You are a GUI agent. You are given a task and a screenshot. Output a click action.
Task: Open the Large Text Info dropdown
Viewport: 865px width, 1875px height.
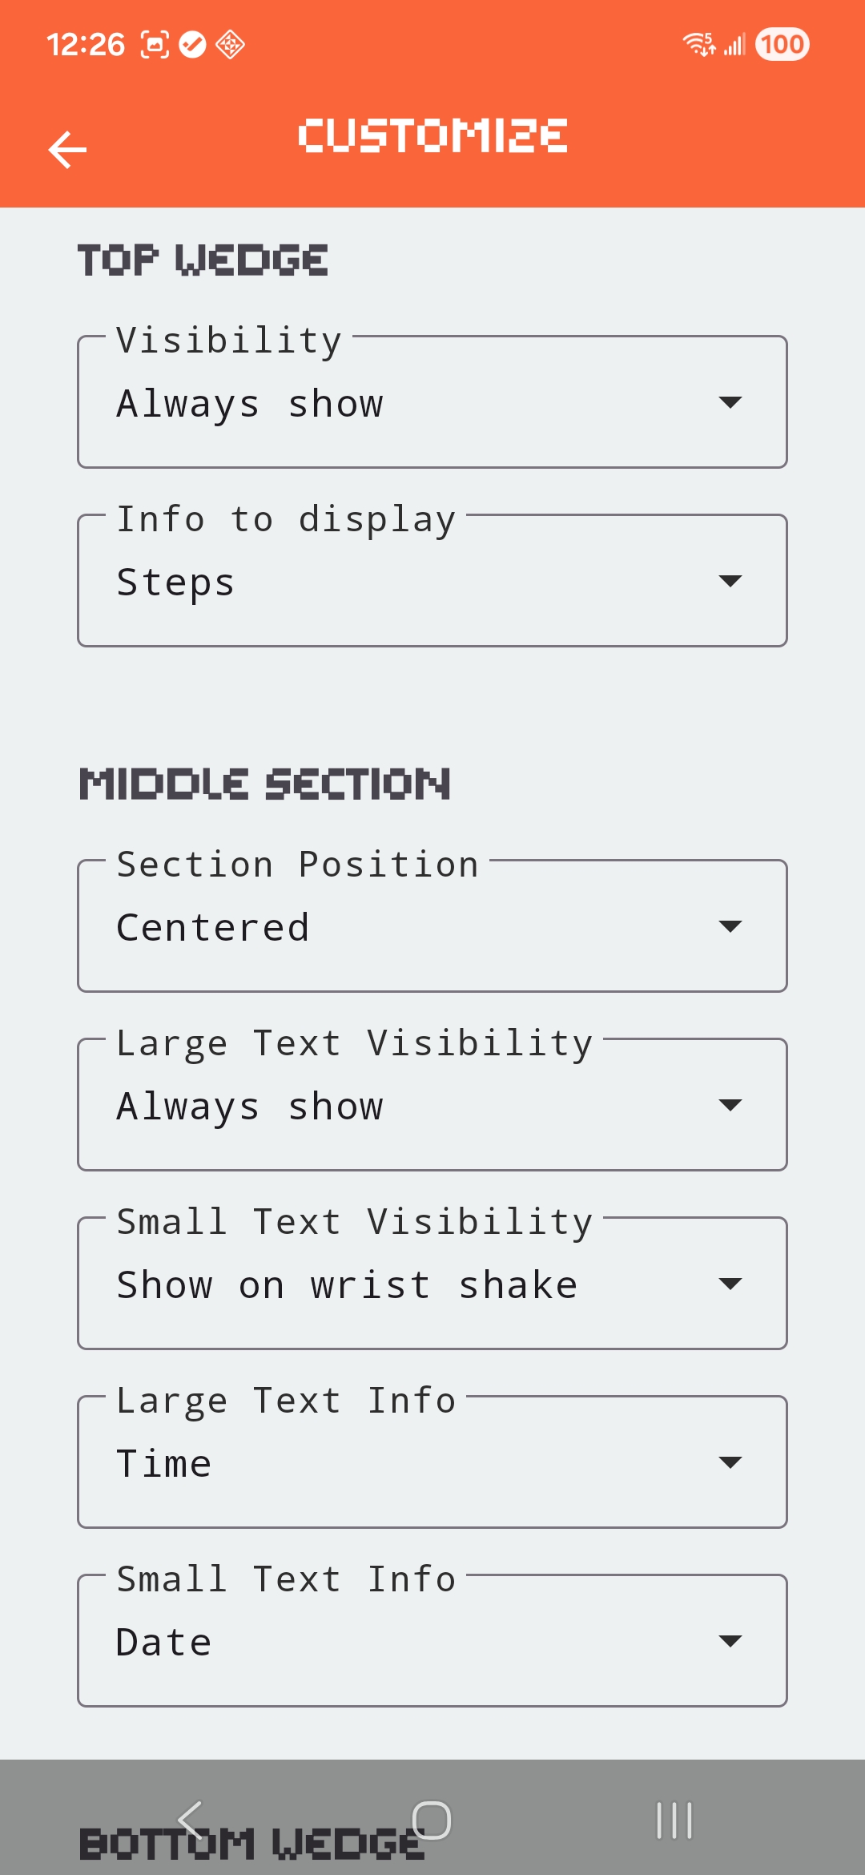(x=432, y=1462)
